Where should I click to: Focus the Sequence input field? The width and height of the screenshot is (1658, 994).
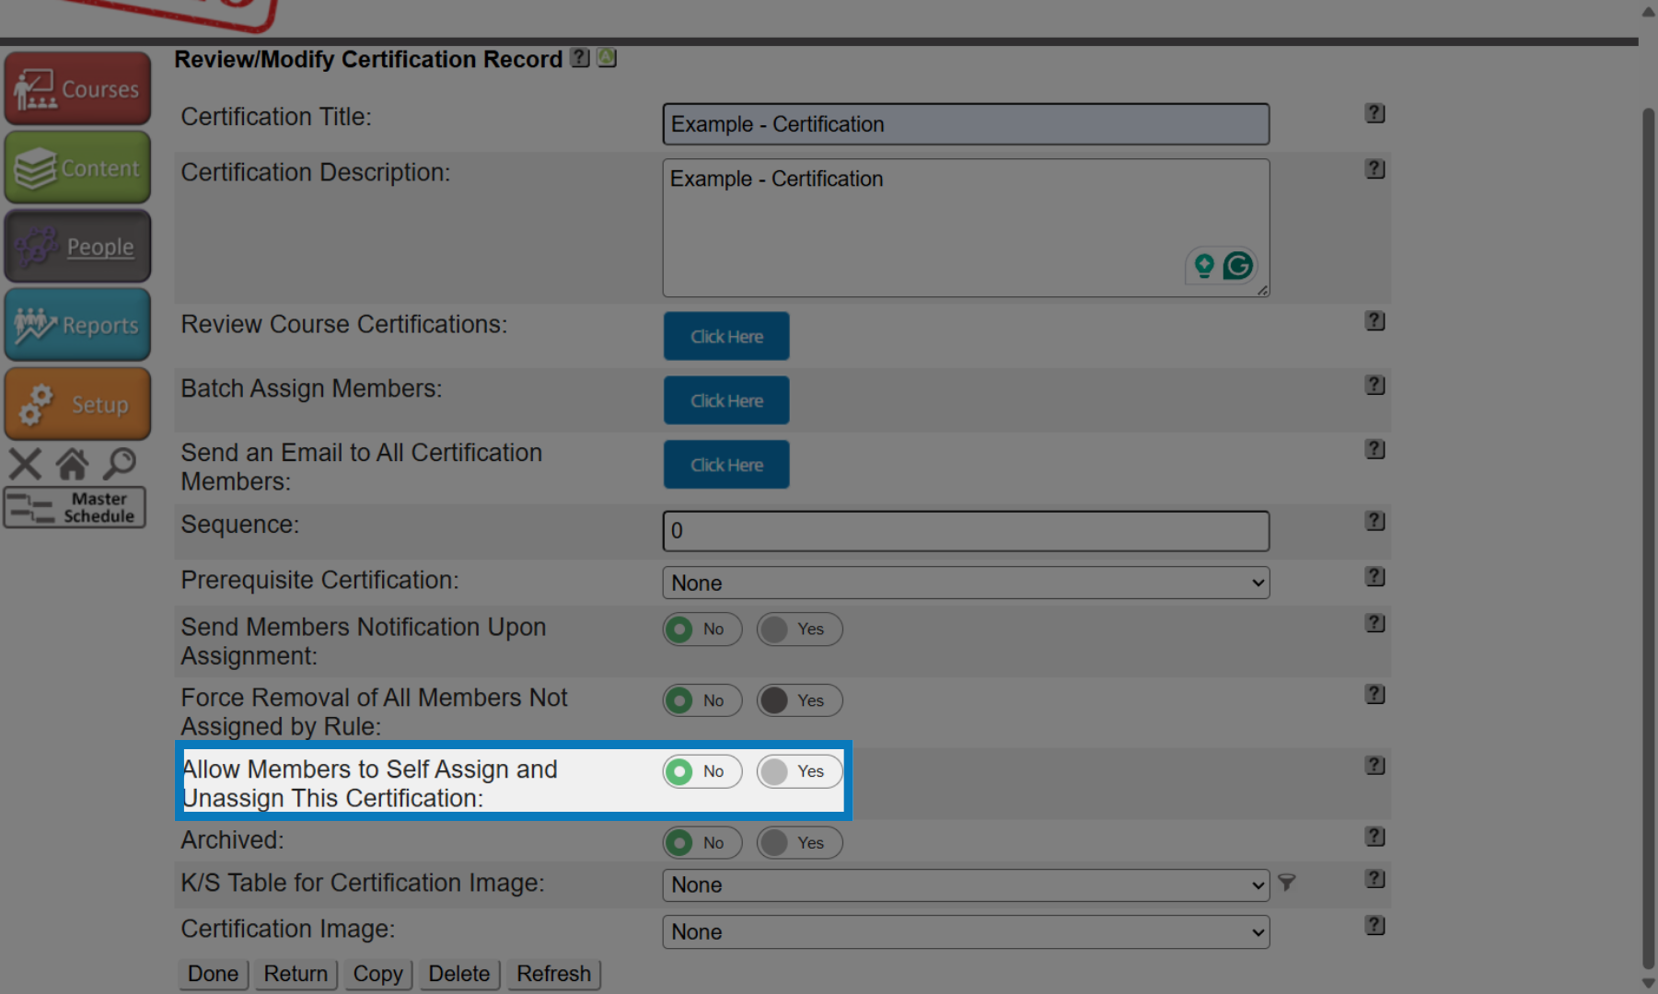click(x=966, y=531)
